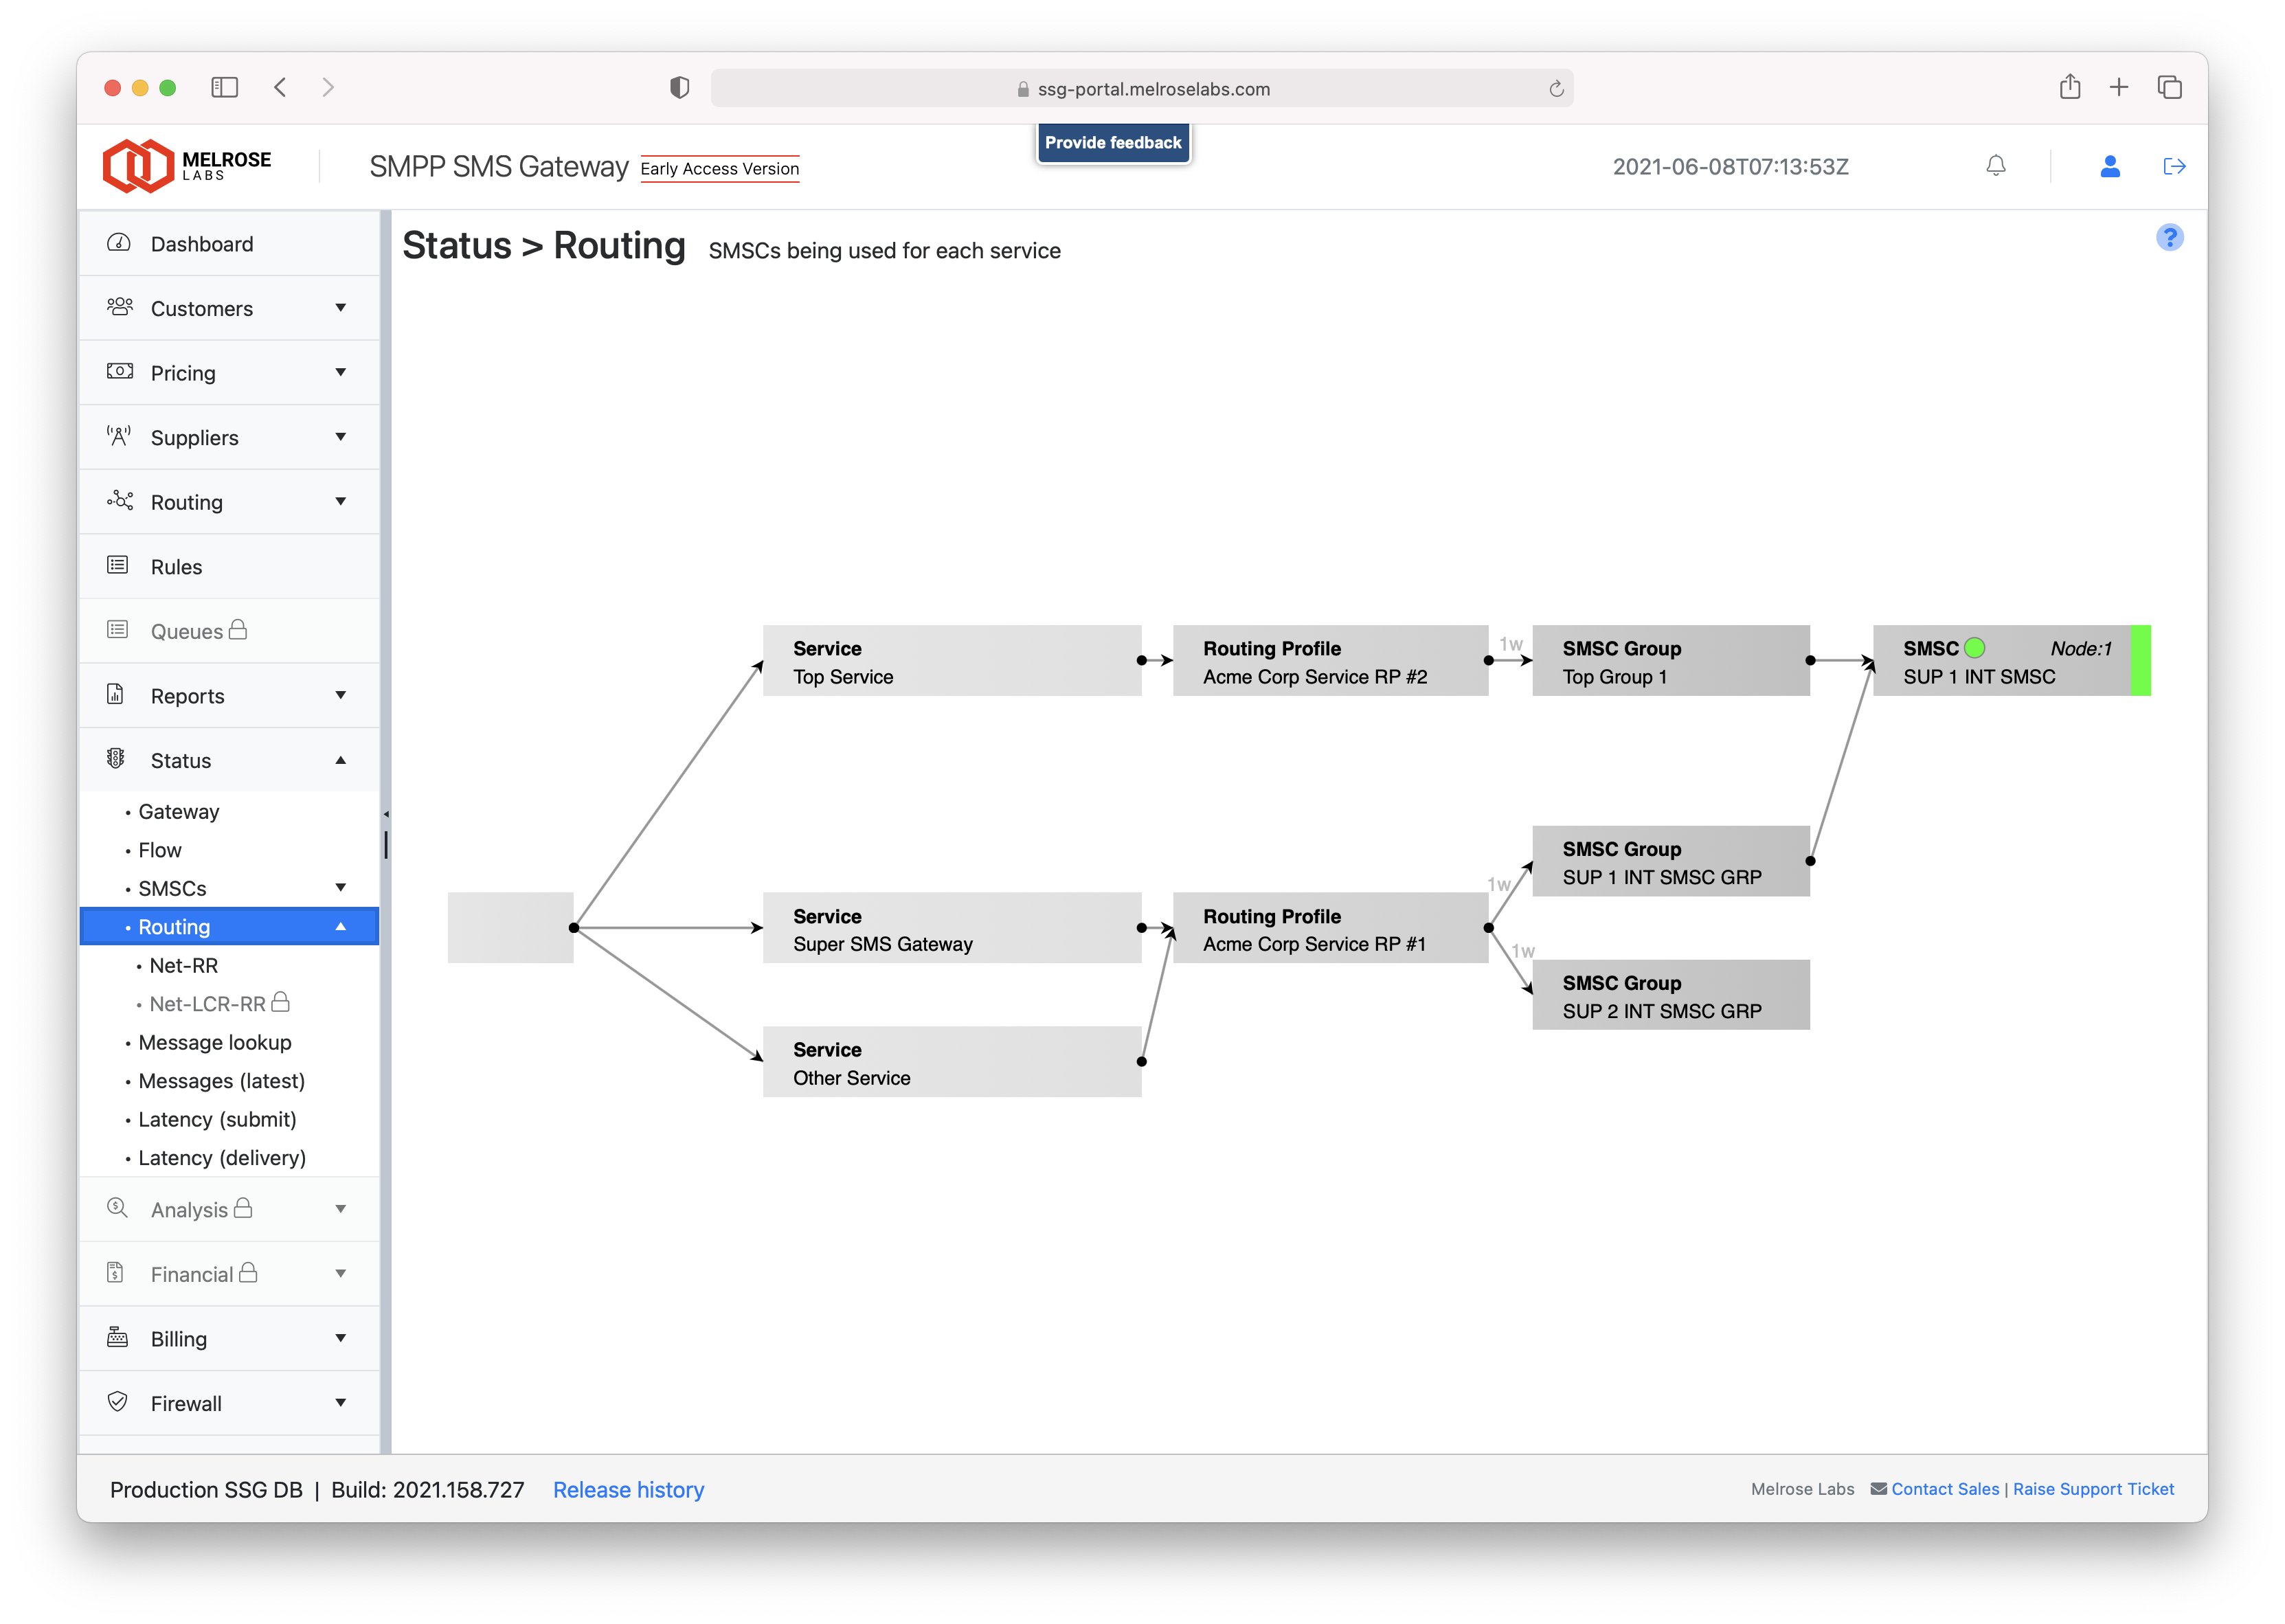Collapse the highlighted Routing submenu arrow

coord(341,927)
